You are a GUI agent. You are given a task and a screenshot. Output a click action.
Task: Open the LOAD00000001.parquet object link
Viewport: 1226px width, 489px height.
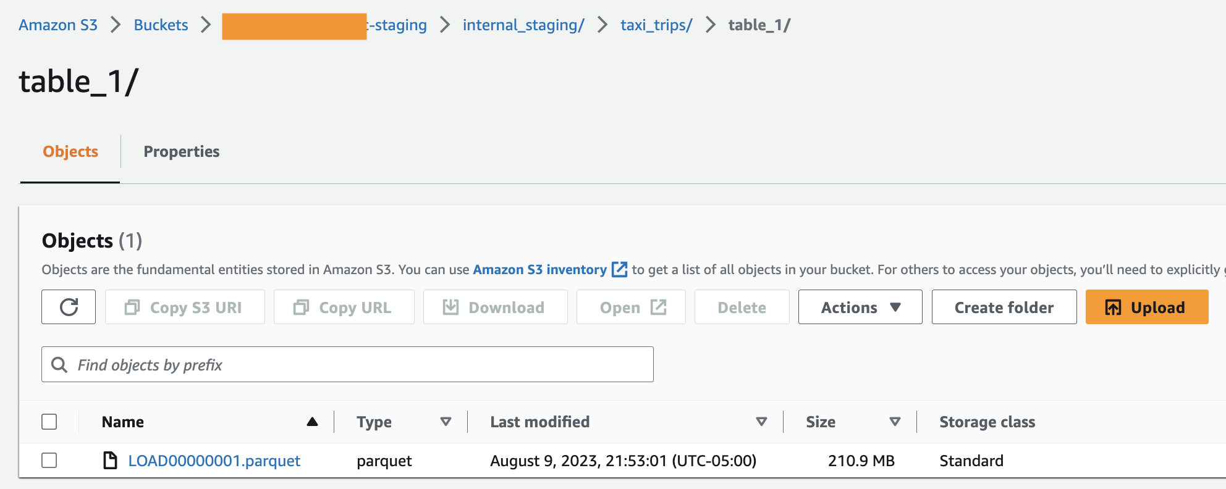click(x=214, y=461)
